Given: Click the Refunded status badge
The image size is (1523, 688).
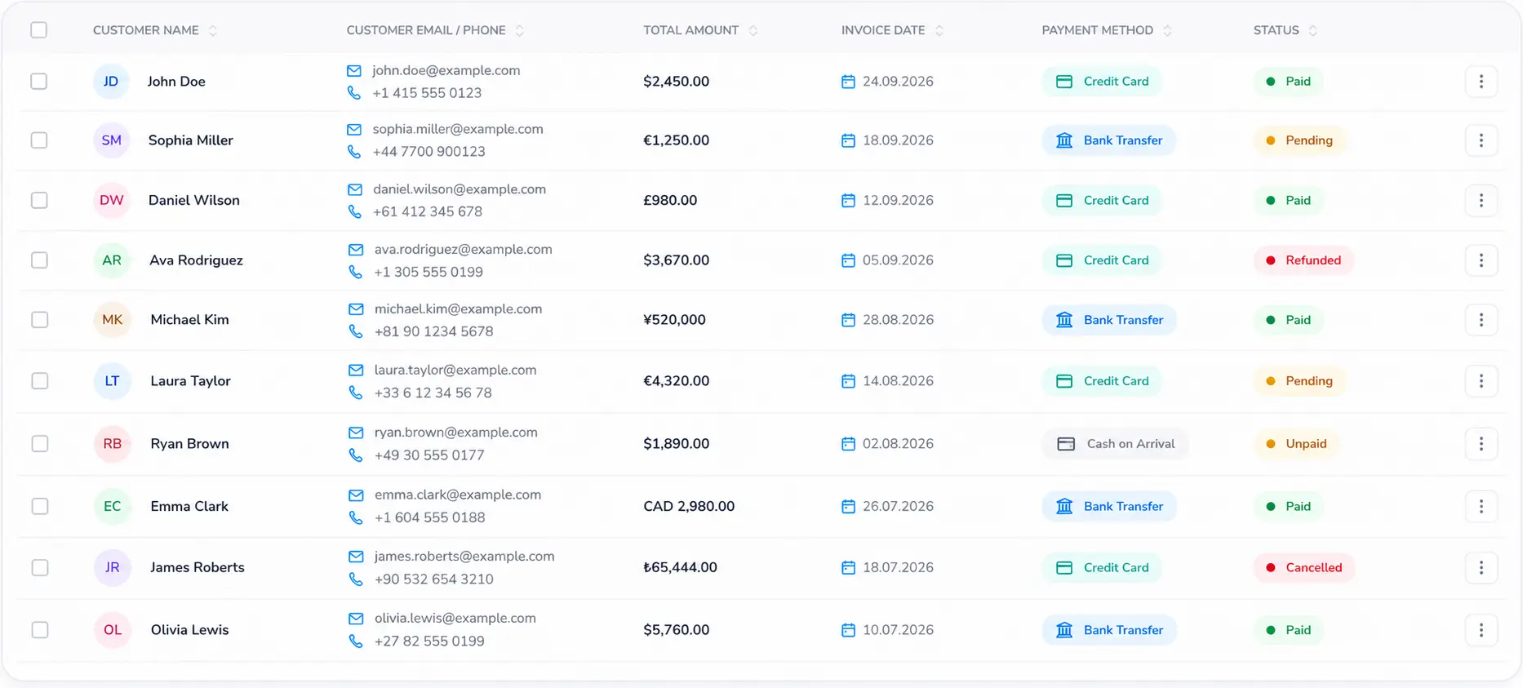Looking at the screenshot, I should point(1303,260).
